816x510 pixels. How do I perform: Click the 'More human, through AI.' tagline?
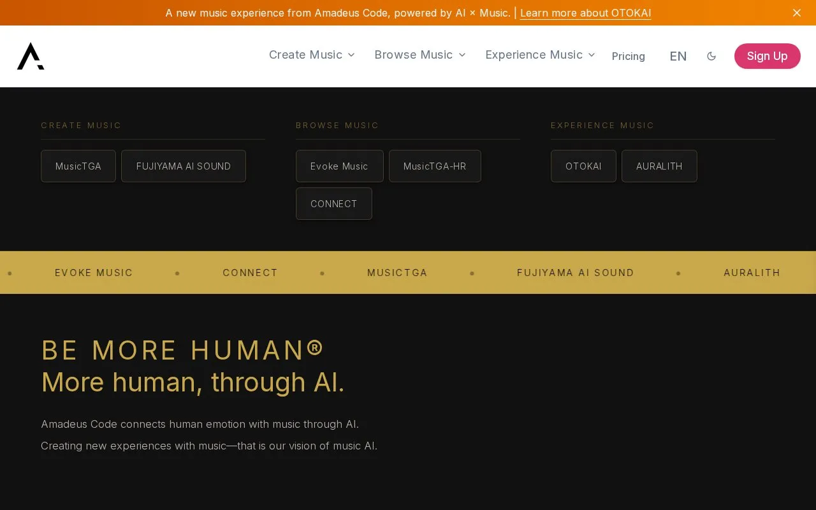pos(193,382)
